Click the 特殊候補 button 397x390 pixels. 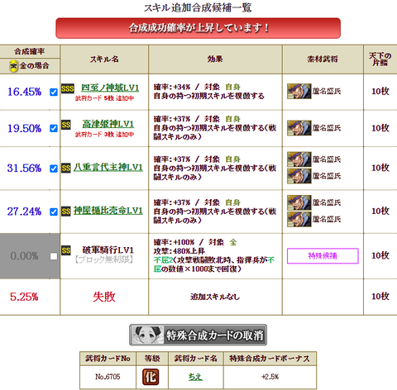(x=323, y=256)
